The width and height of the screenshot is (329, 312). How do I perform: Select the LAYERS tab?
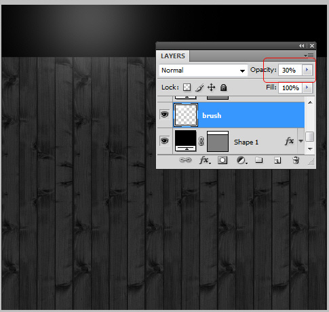(x=173, y=56)
